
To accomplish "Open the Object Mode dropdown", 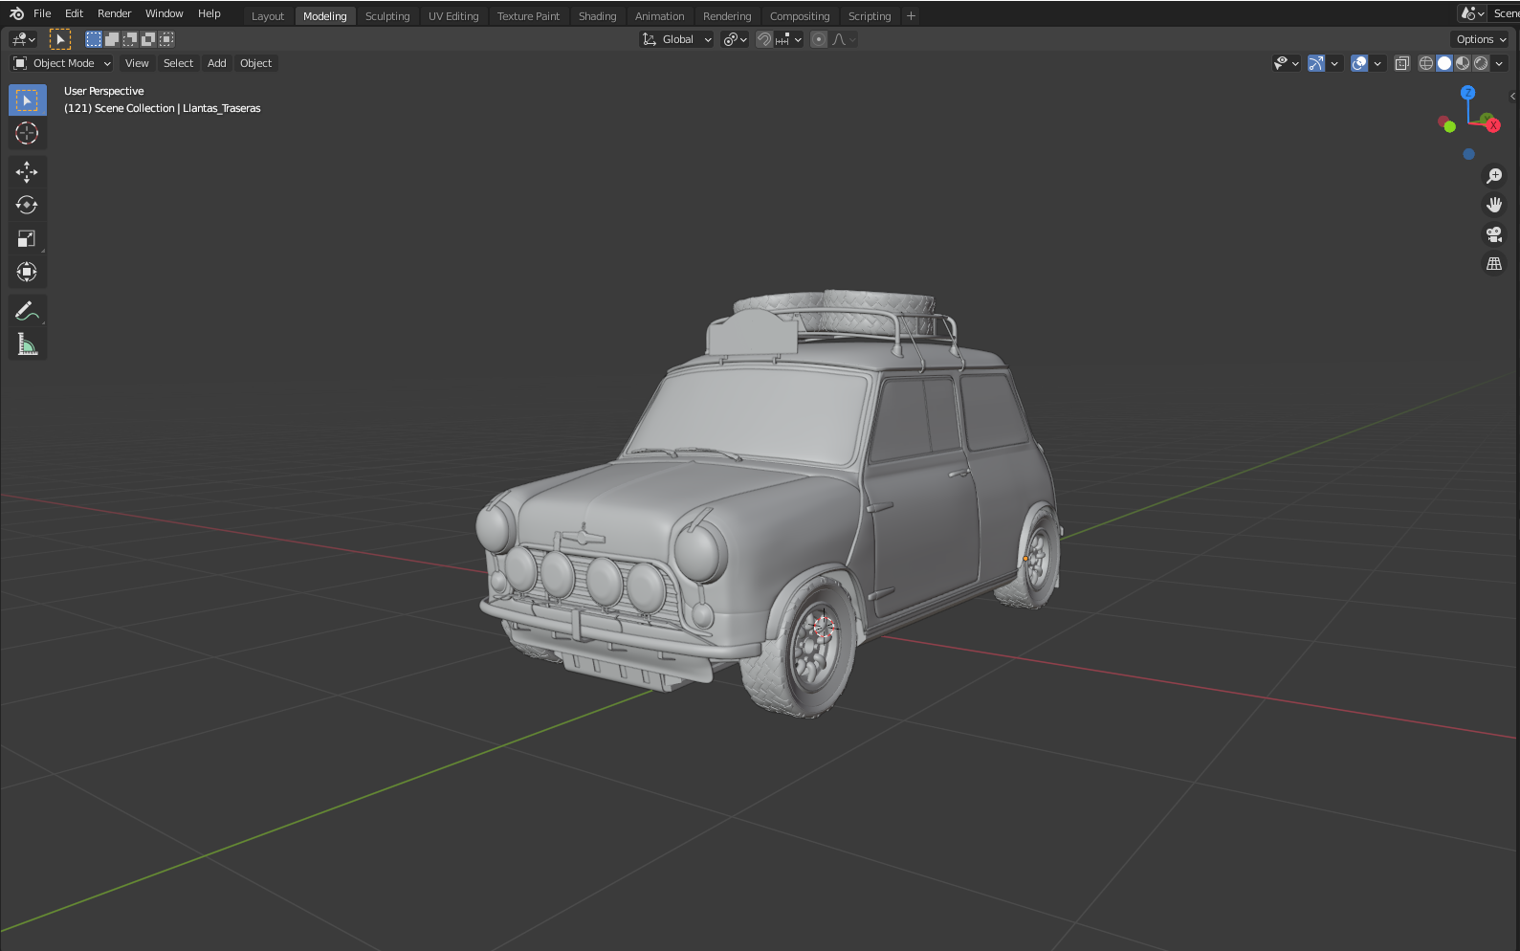I will [x=62, y=63].
